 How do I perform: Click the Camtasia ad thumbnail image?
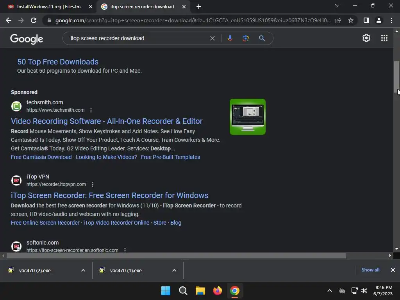[x=247, y=117]
